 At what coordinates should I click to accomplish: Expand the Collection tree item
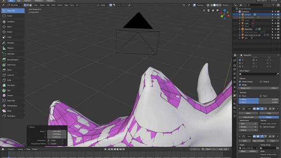[x=237, y=12]
